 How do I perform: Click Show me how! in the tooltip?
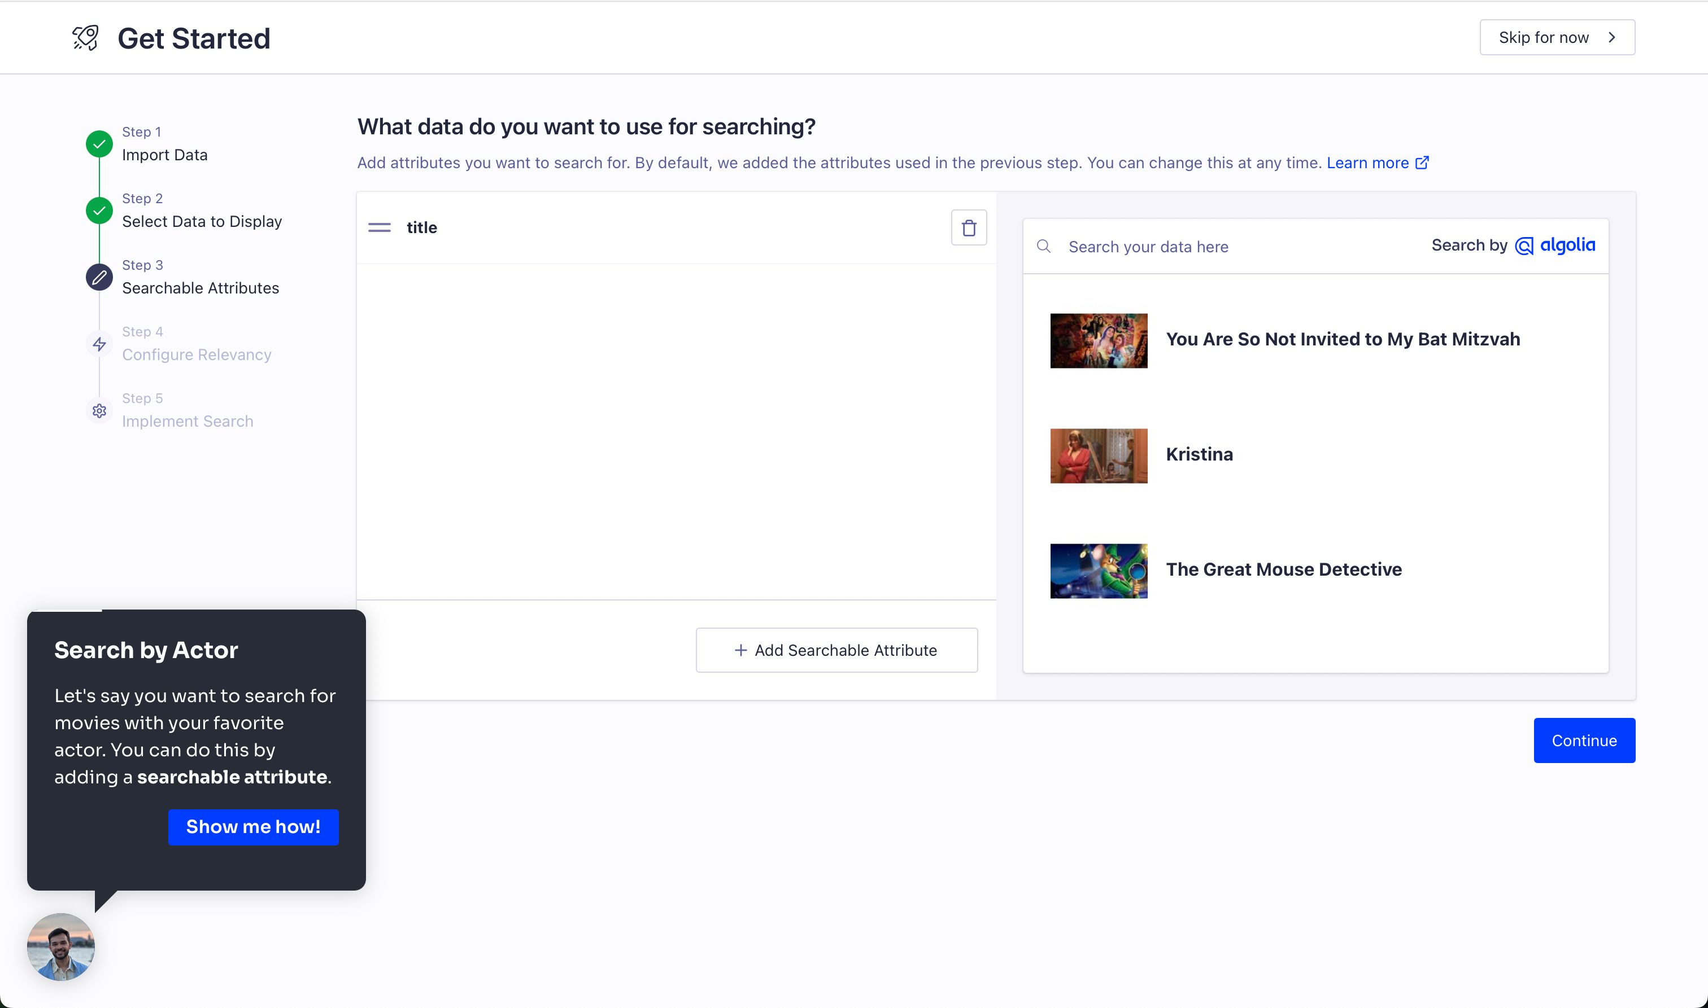[x=253, y=827]
